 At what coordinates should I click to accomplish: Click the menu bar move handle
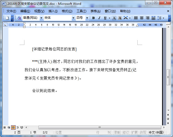click(4, 11)
